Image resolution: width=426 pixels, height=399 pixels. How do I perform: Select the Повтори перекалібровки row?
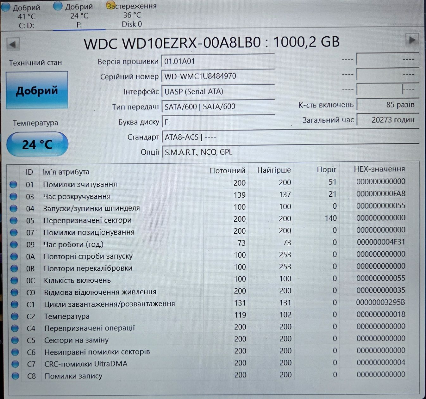tap(207, 267)
